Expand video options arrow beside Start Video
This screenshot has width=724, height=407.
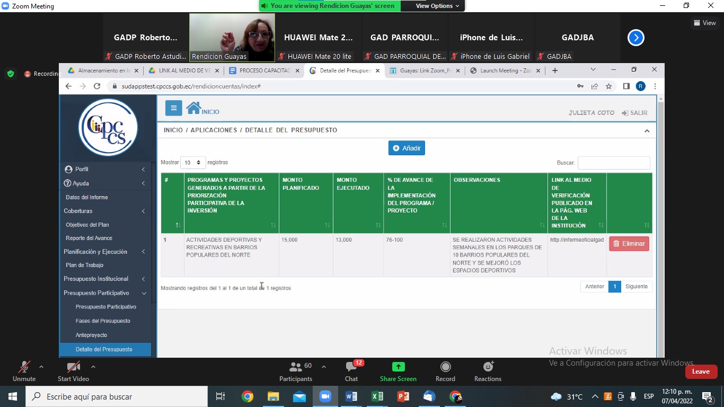(x=93, y=367)
